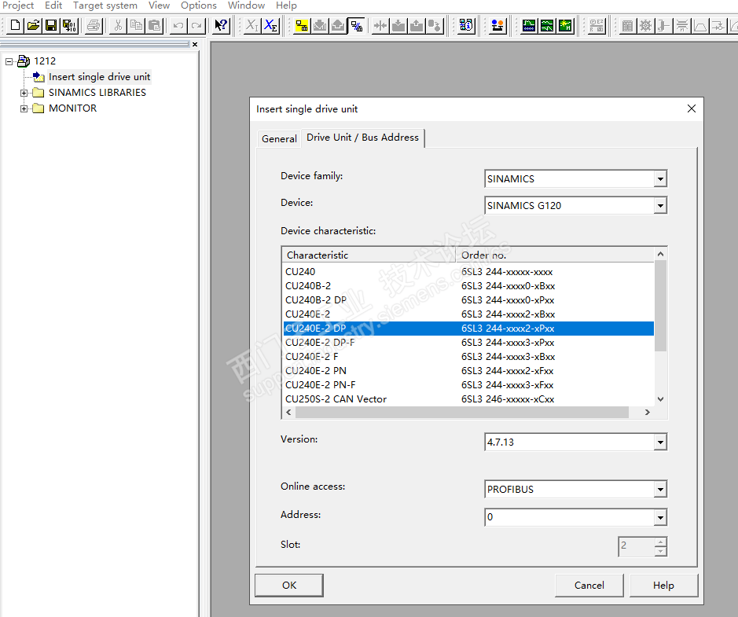Click the Disconnect from target system icon
Screen dimensions: 738x617
pos(356,25)
